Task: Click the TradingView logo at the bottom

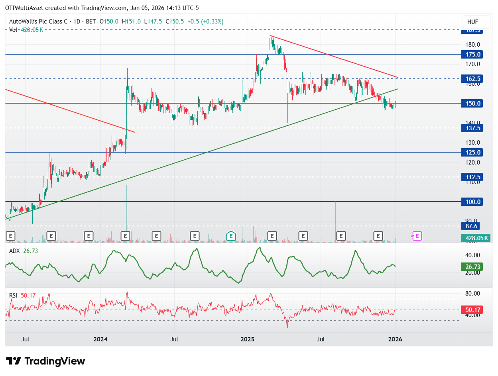Action: click(46, 361)
